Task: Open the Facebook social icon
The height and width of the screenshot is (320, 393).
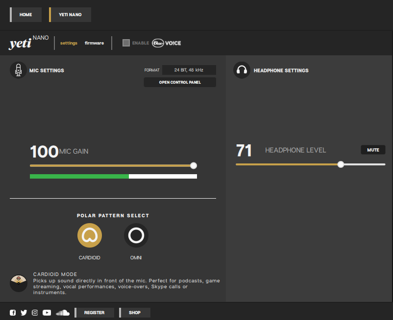Action: (13, 313)
